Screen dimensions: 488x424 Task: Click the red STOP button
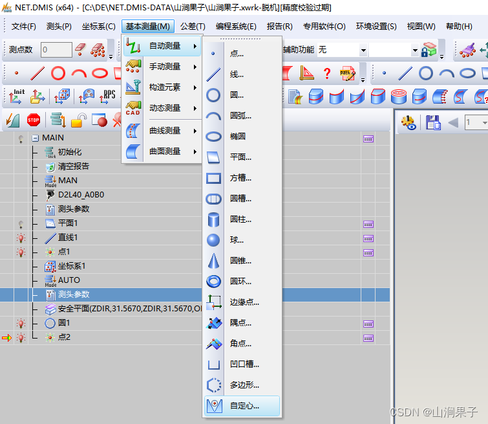(x=34, y=120)
